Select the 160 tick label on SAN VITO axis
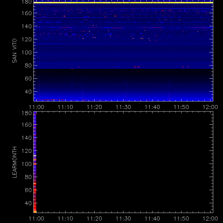 26,13
